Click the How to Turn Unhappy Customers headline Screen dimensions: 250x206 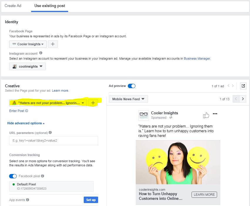tap(161, 196)
